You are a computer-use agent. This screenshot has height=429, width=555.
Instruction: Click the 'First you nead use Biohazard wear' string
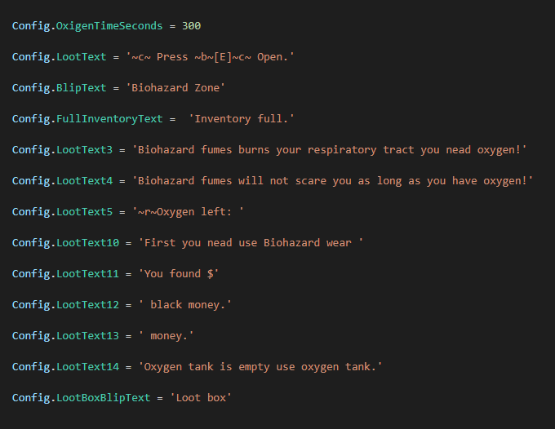click(x=251, y=243)
